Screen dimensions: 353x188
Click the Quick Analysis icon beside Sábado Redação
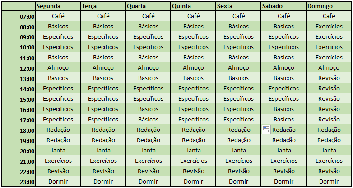click(x=266, y=130)
